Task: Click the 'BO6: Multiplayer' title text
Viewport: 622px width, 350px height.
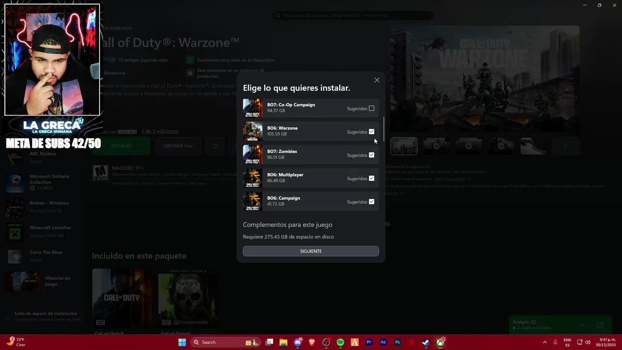Action: [x=285, y=175]
